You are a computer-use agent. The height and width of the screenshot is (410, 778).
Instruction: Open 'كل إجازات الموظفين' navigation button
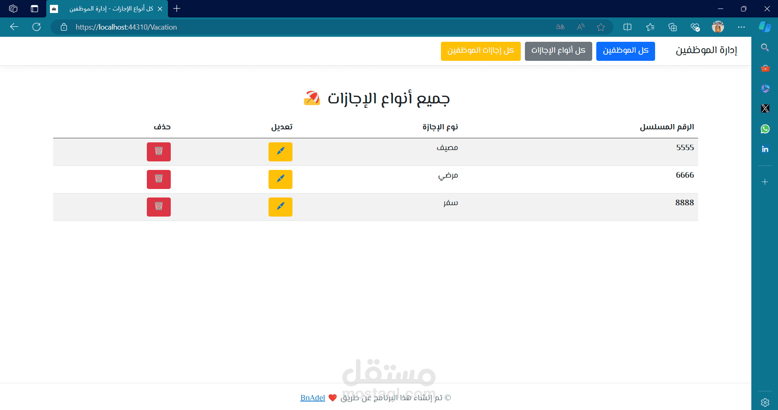tap(481, 51)
